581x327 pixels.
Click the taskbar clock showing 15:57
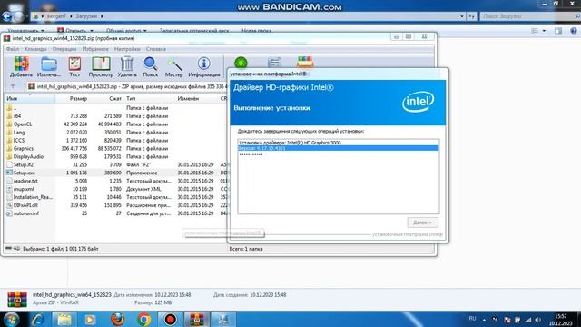point(561,320)
